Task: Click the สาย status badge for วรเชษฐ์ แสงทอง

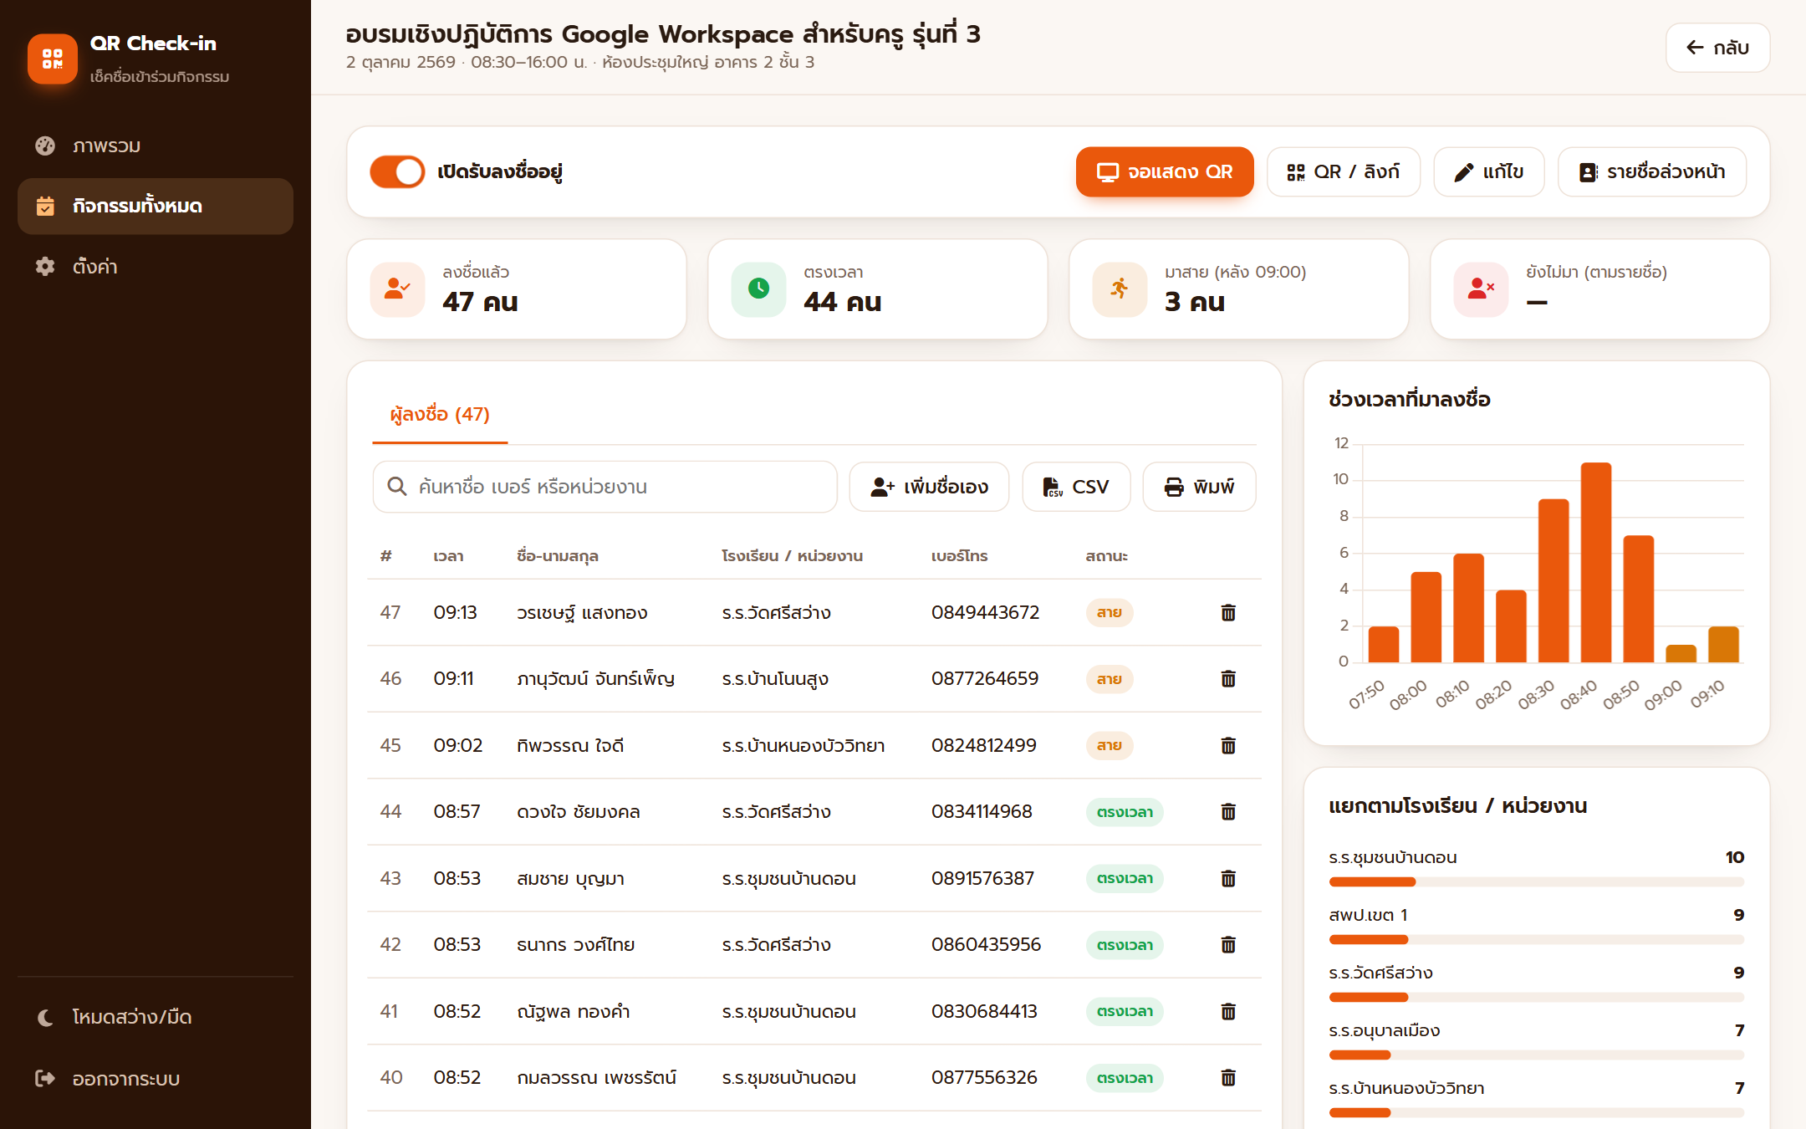Action: click(1110, 612)
